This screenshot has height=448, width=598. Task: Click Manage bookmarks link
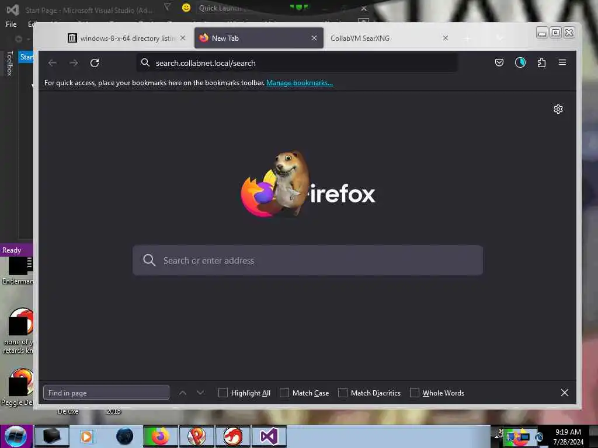300,83
